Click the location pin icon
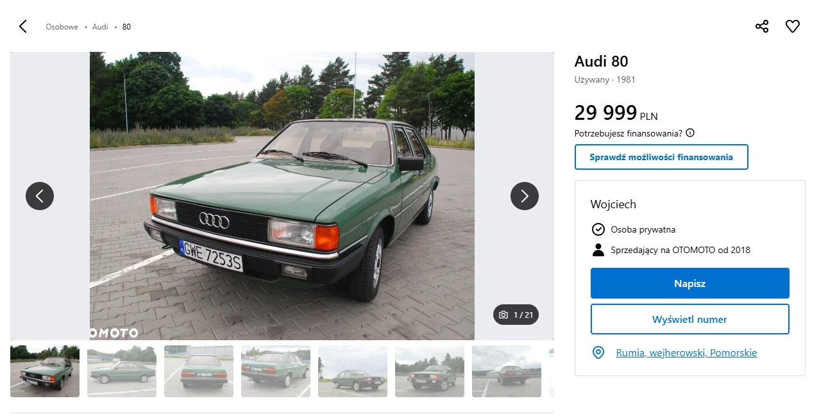The image size is (828, 419). click(x=597, y=352)
